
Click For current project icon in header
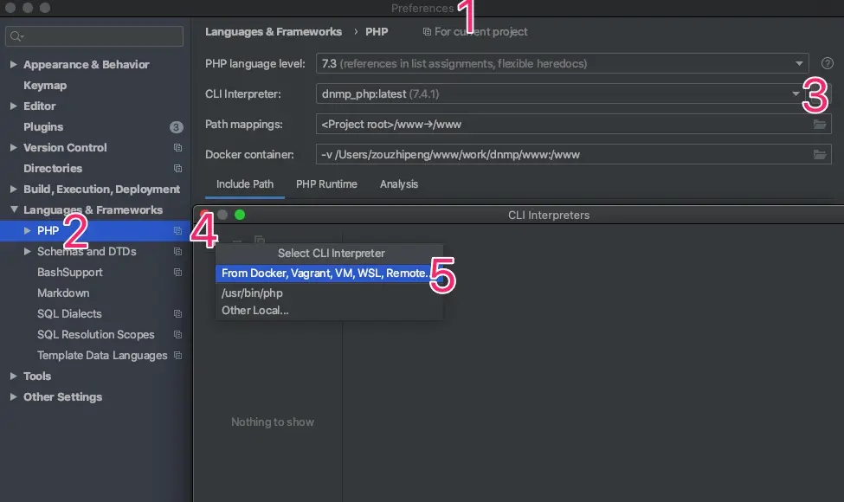[427, 32]
